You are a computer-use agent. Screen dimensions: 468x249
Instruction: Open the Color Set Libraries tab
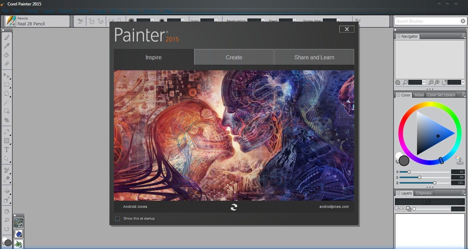[x=441, y=95]
